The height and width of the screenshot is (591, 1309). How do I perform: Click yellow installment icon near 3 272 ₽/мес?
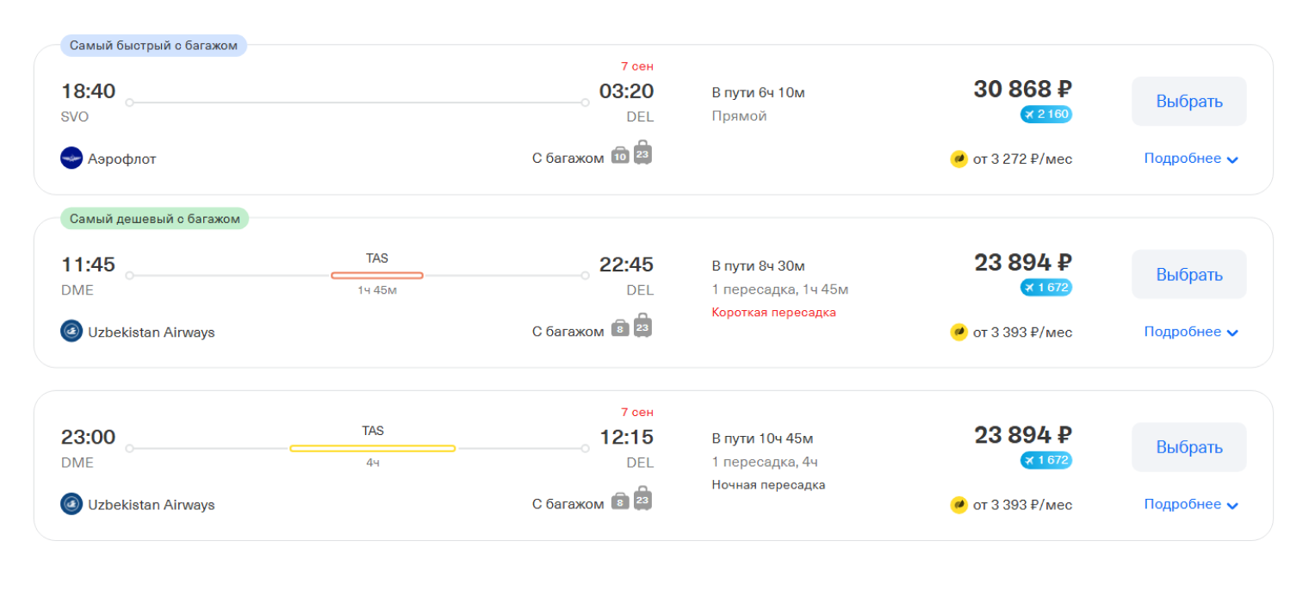[958, 159]
